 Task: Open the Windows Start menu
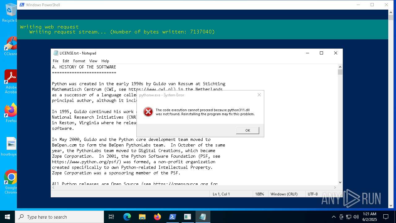pos(7,217)
